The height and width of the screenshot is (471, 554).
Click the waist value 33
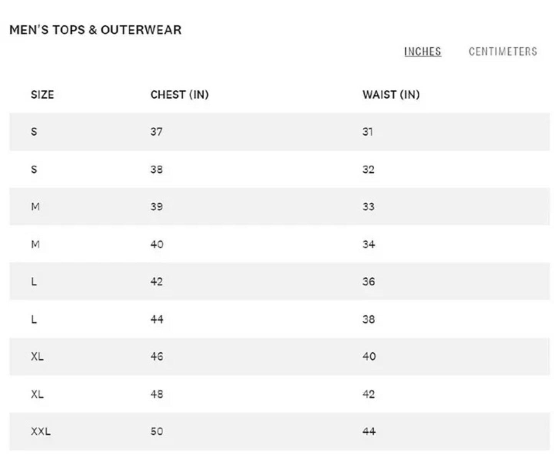368,207
